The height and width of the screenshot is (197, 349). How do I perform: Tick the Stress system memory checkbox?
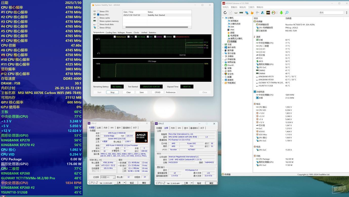98,21
